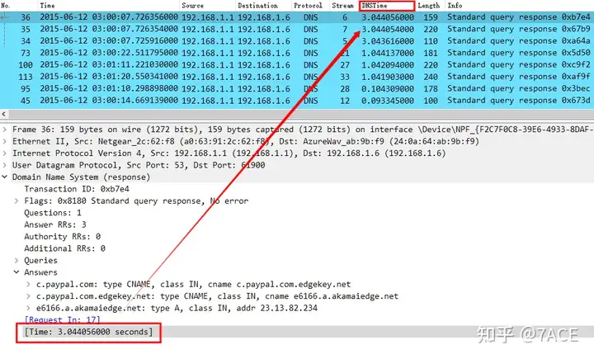This screenshot has width=594, height=359.
Task: Sort by the Stream column header
Action: [x=344, y=5]
